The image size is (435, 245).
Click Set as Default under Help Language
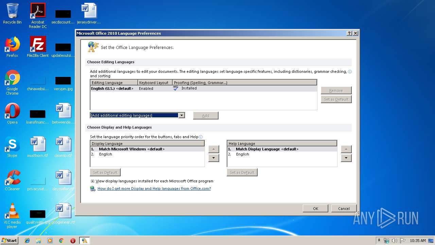(242, 173)
